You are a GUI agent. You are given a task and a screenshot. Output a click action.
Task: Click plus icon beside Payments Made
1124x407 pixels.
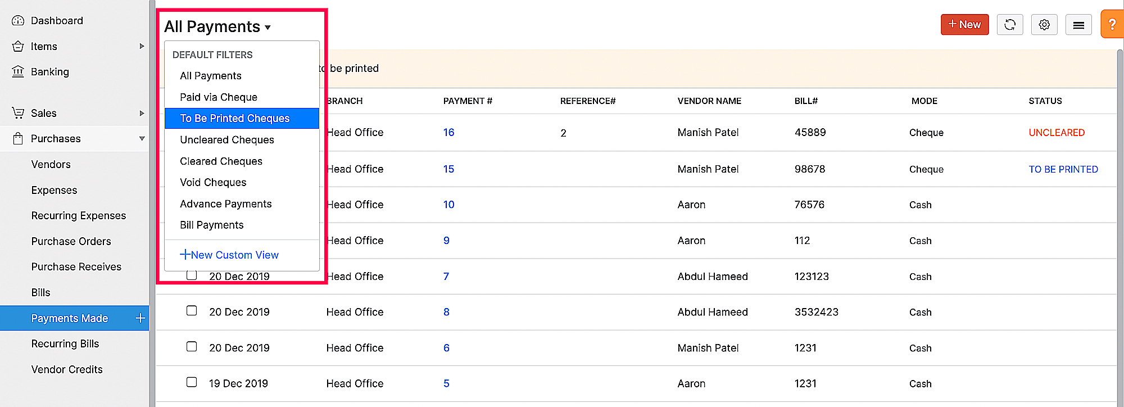(x=140, y=318)
